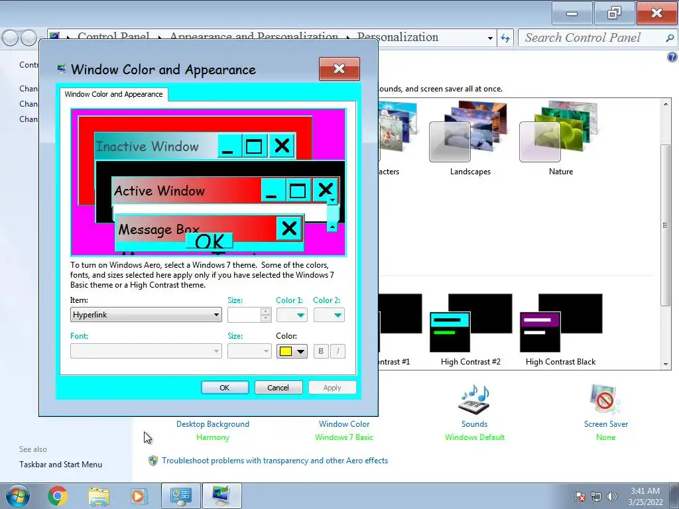Toggle the Bold font button
Image resolution: width=679 pixels, height=509 pixels.
321,351
